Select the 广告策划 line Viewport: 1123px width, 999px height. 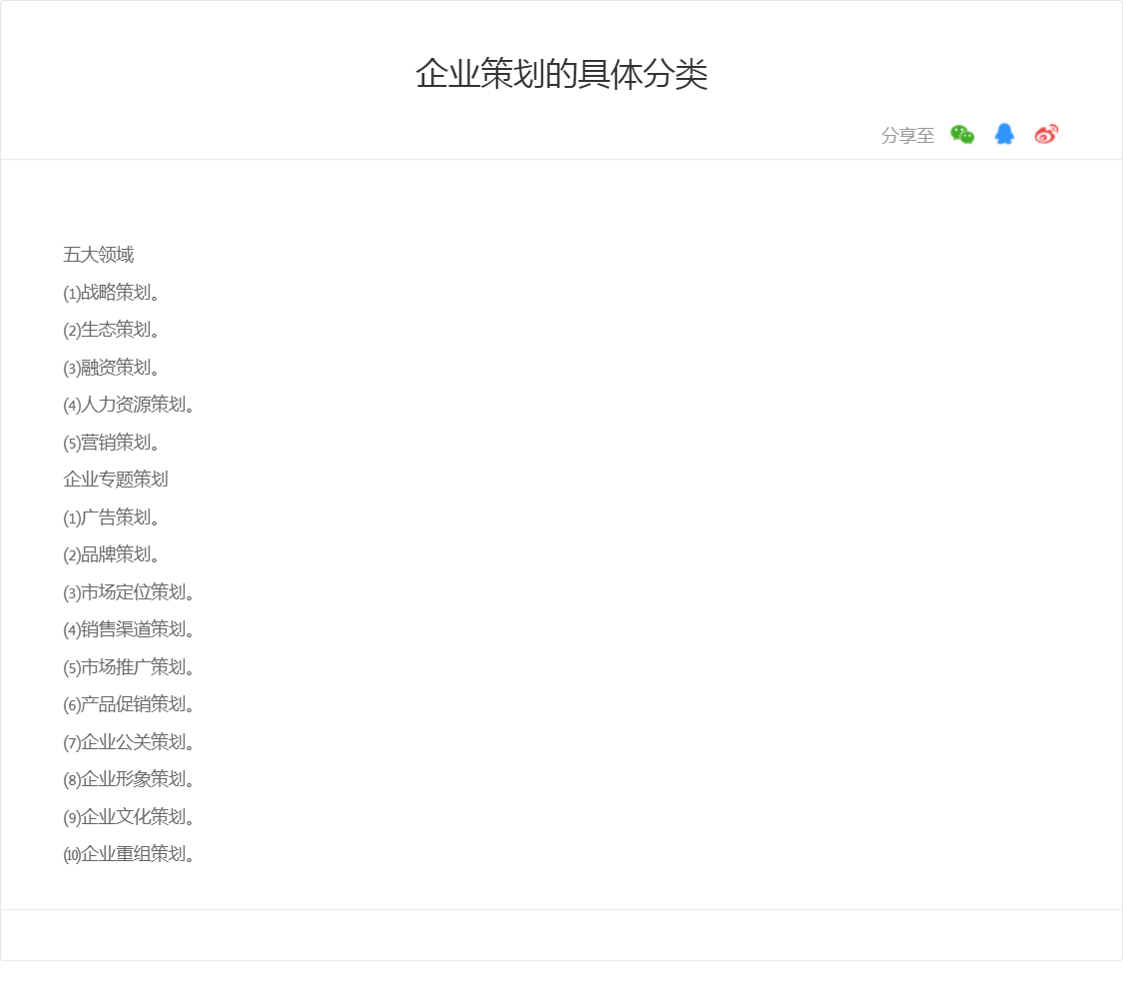[112, 517]
